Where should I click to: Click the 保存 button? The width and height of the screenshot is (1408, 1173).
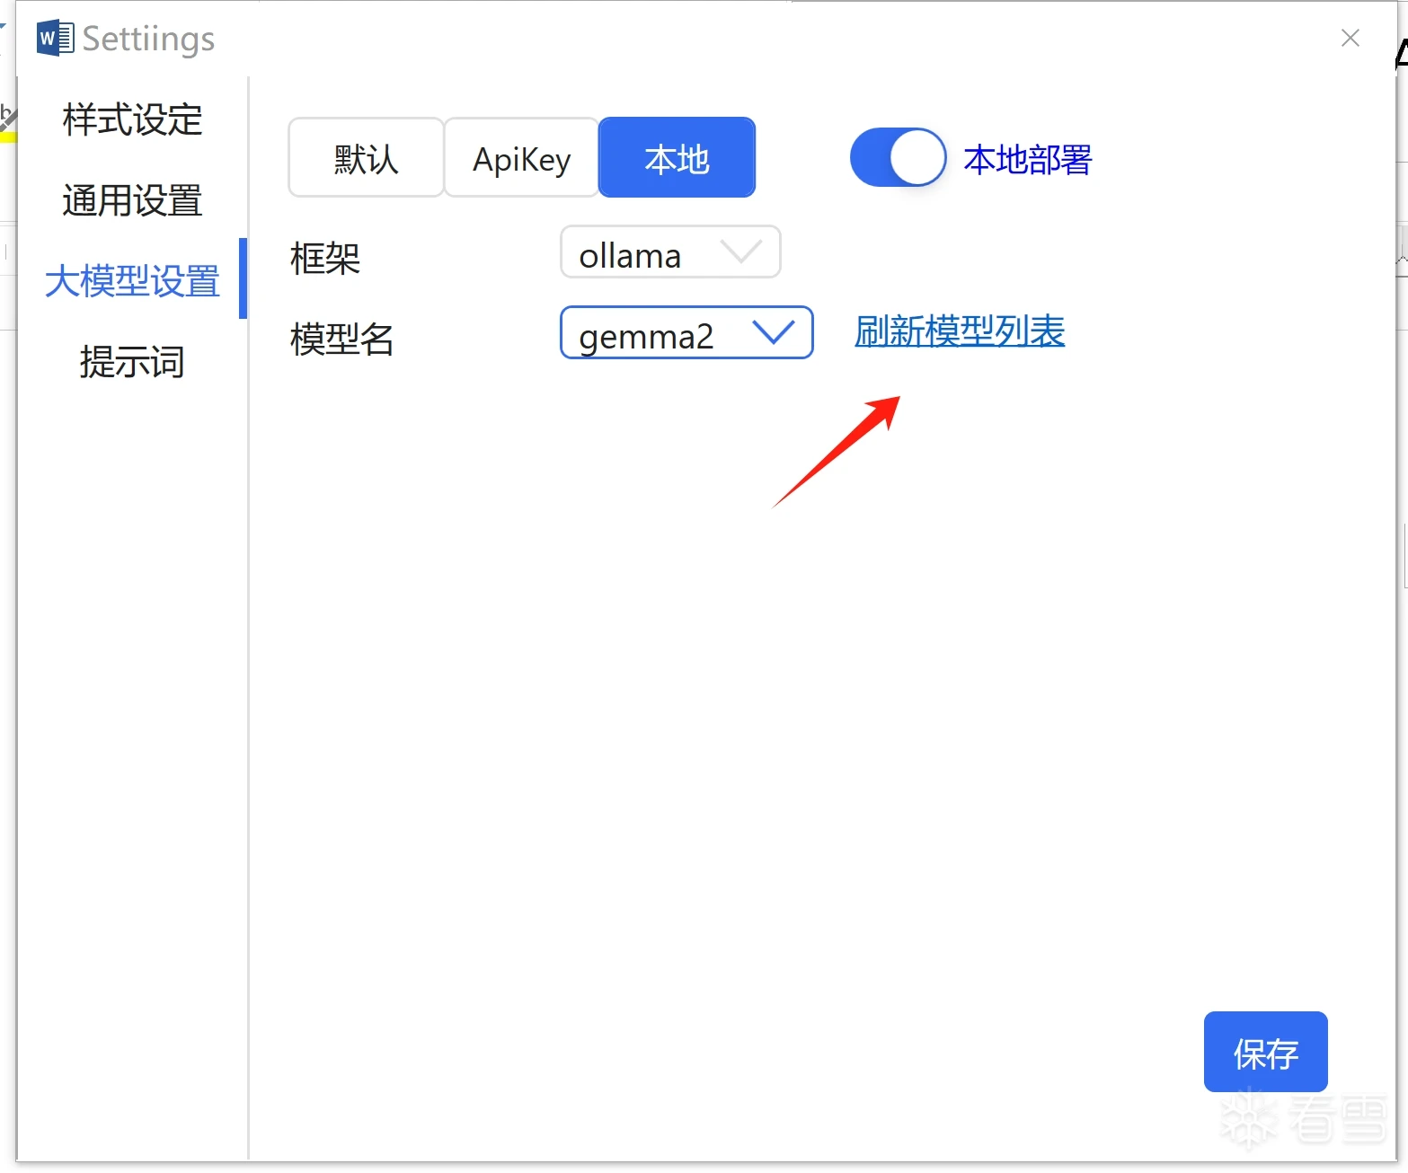click(1265, 1052)
